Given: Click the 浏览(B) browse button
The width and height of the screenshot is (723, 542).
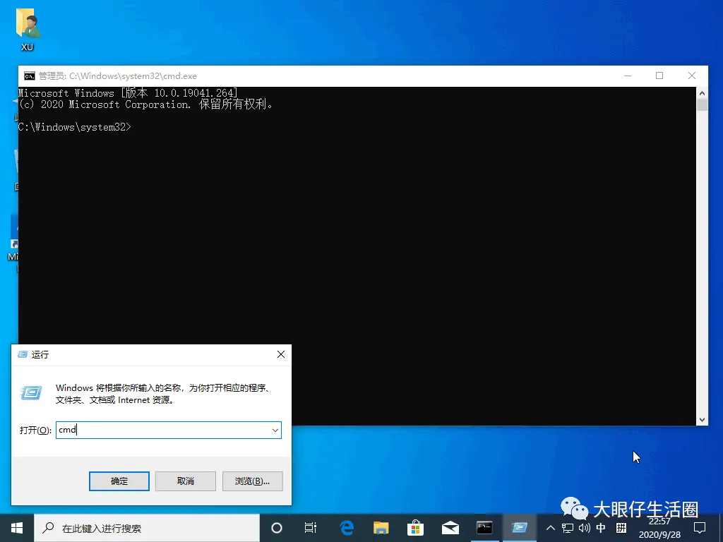Looking at the screenshot, I should [x=252, y=481].
